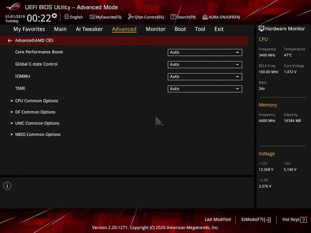Image resolution: width=311 pixels, height=233 pixels.
Task: Open the IOMMU dropdown
Action: click(x=205, y=77)
